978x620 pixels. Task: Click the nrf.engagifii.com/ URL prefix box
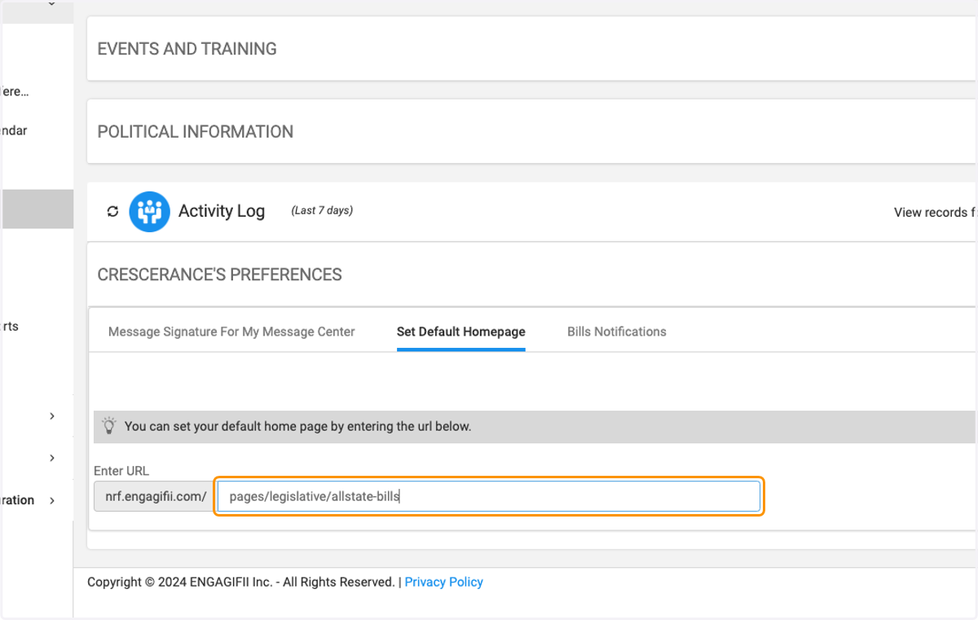155,496
